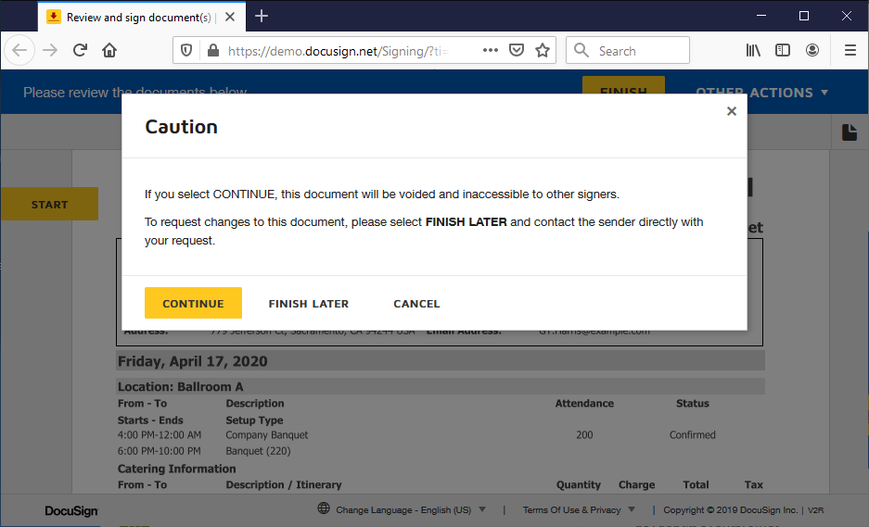Select the Review and sign document(s) tab
This screenshot has width=869, height=527.
coord(142,17)
